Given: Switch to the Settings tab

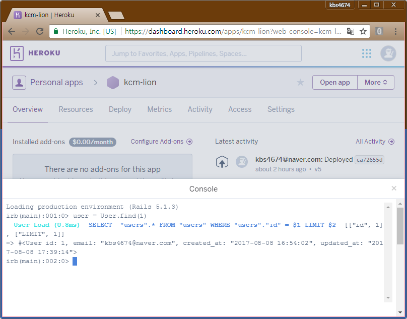Looking at the screenshot, I should (x=281, y=109).
